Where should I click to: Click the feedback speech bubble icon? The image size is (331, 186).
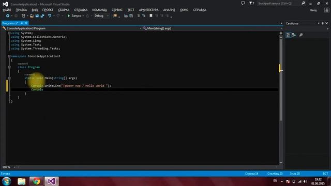pos(243,3)
